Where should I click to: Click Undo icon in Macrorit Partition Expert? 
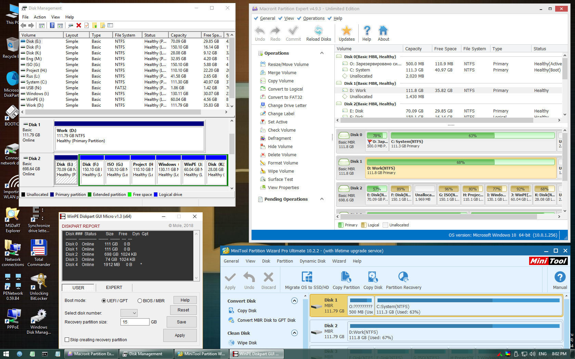pyautogui.click(x=260, y=31)
